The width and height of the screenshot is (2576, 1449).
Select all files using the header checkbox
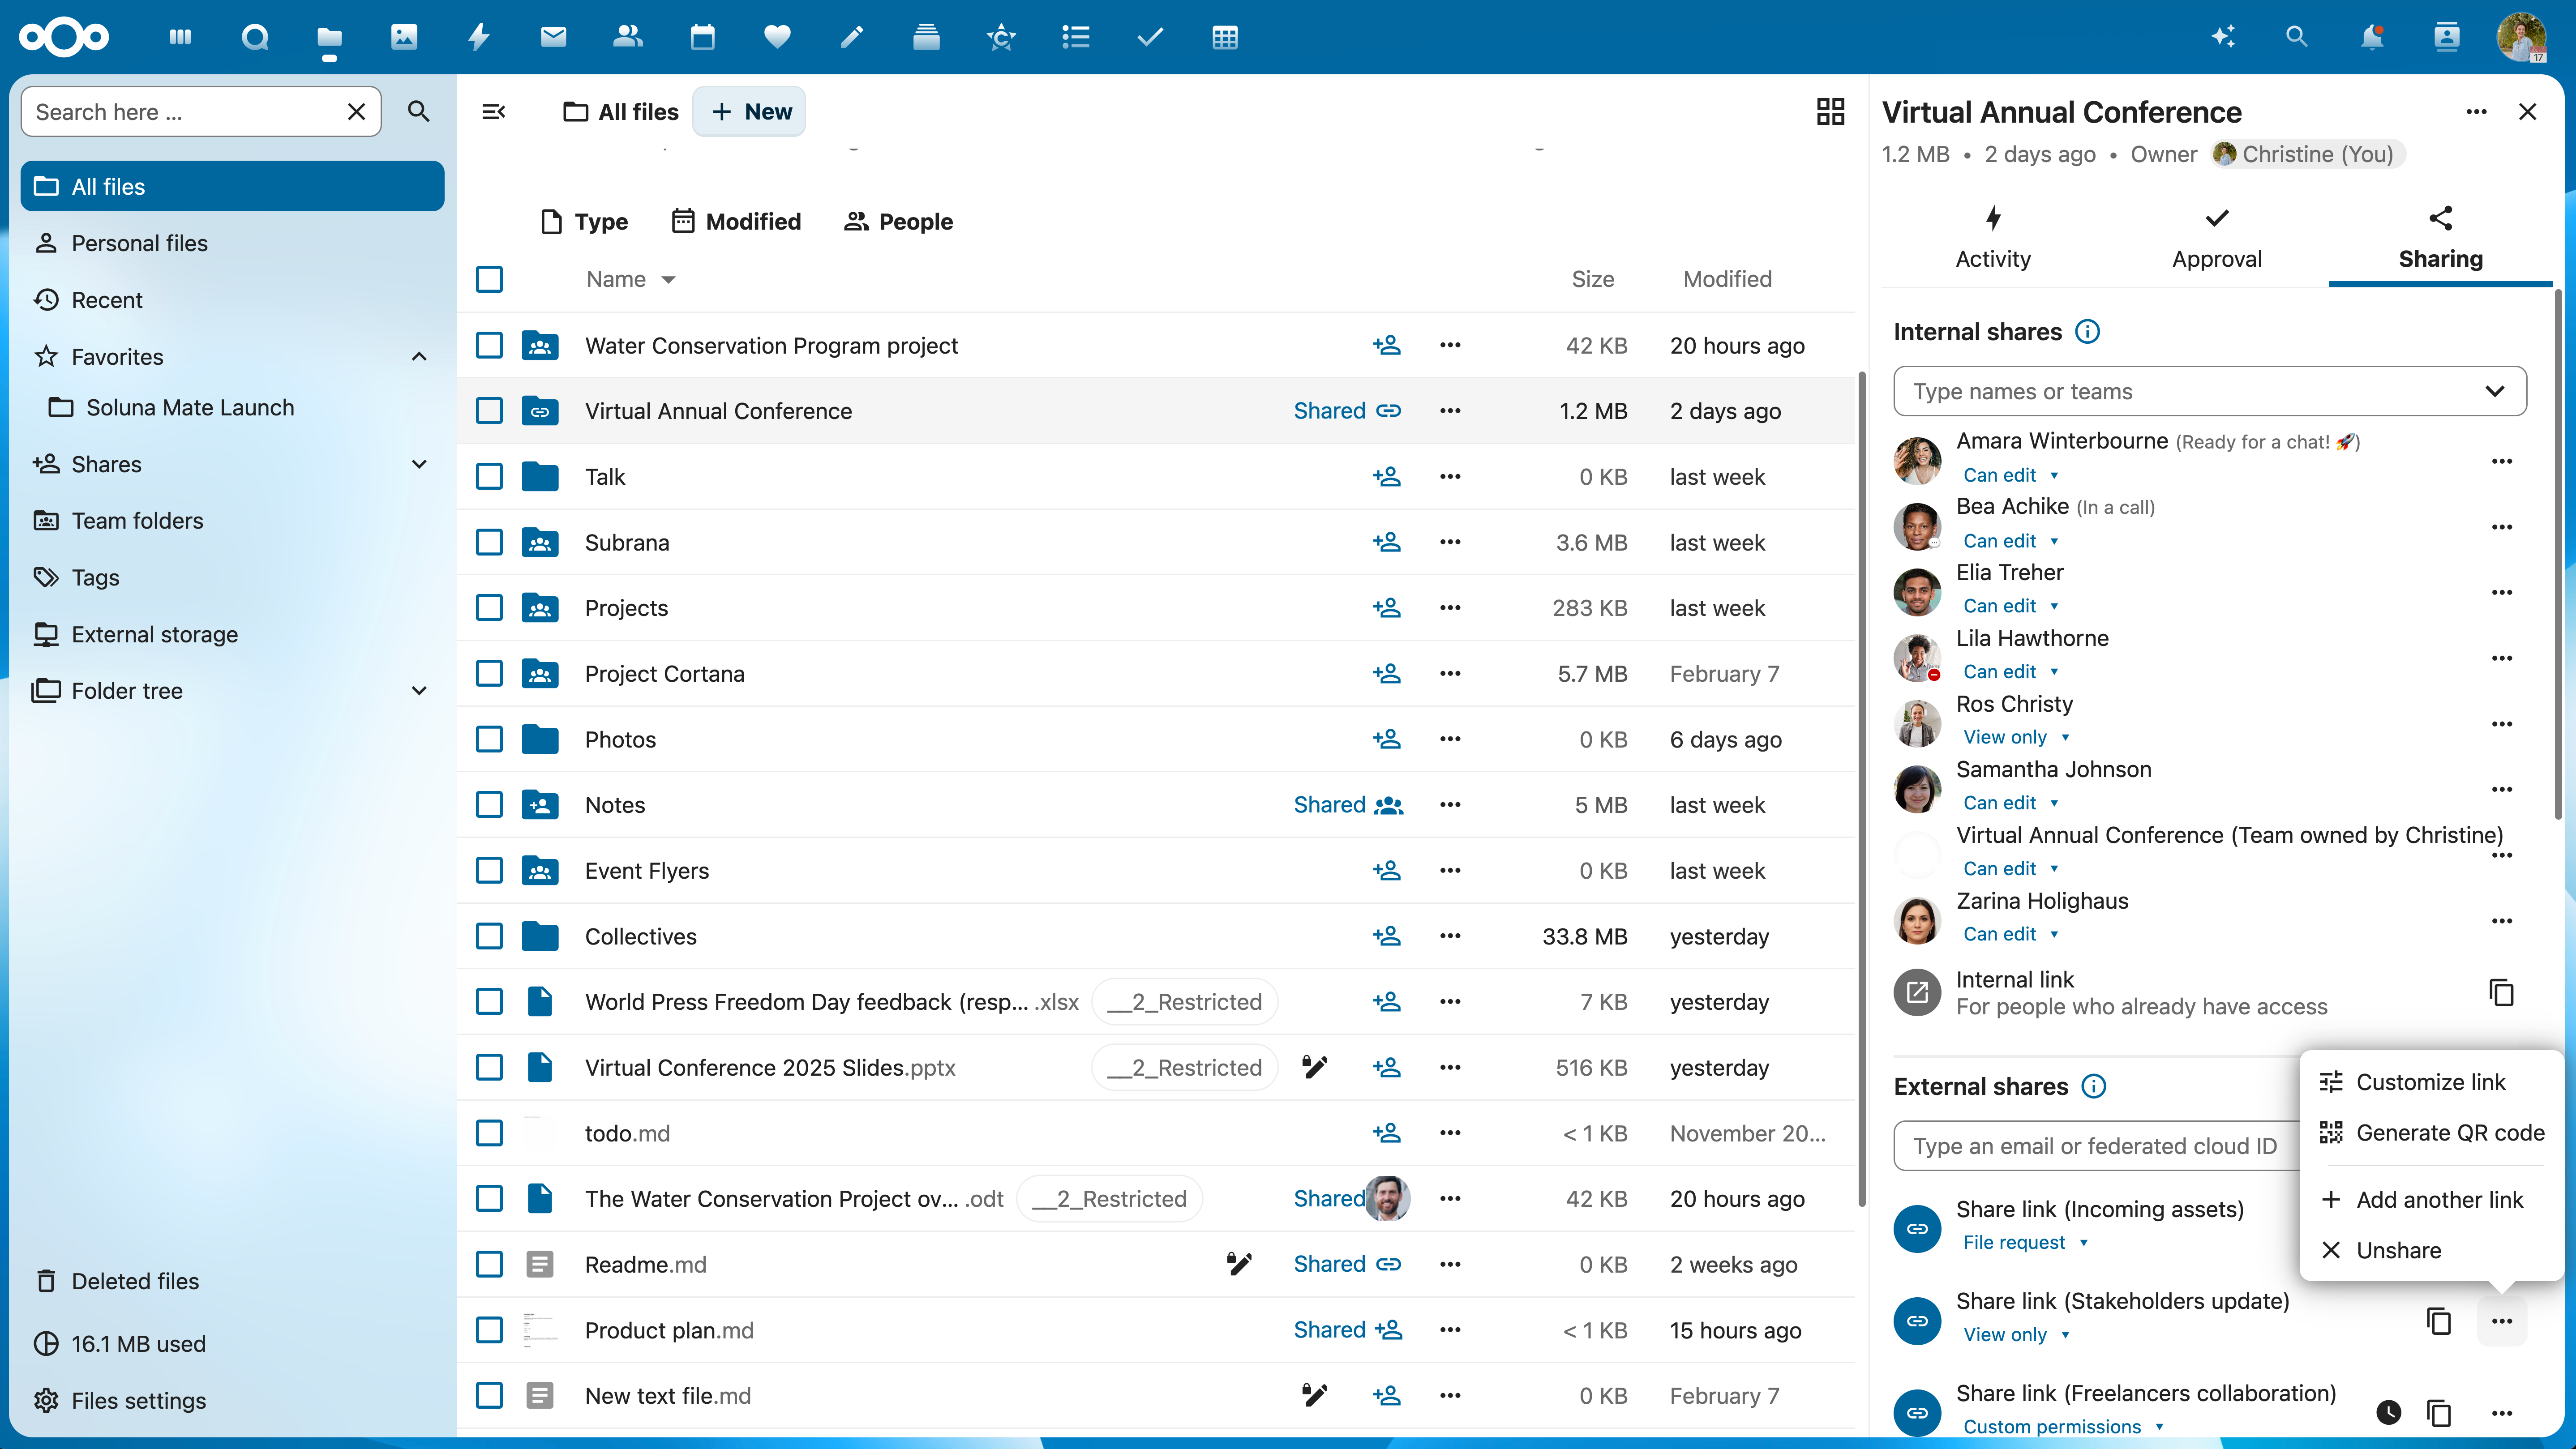pos(489,279)
